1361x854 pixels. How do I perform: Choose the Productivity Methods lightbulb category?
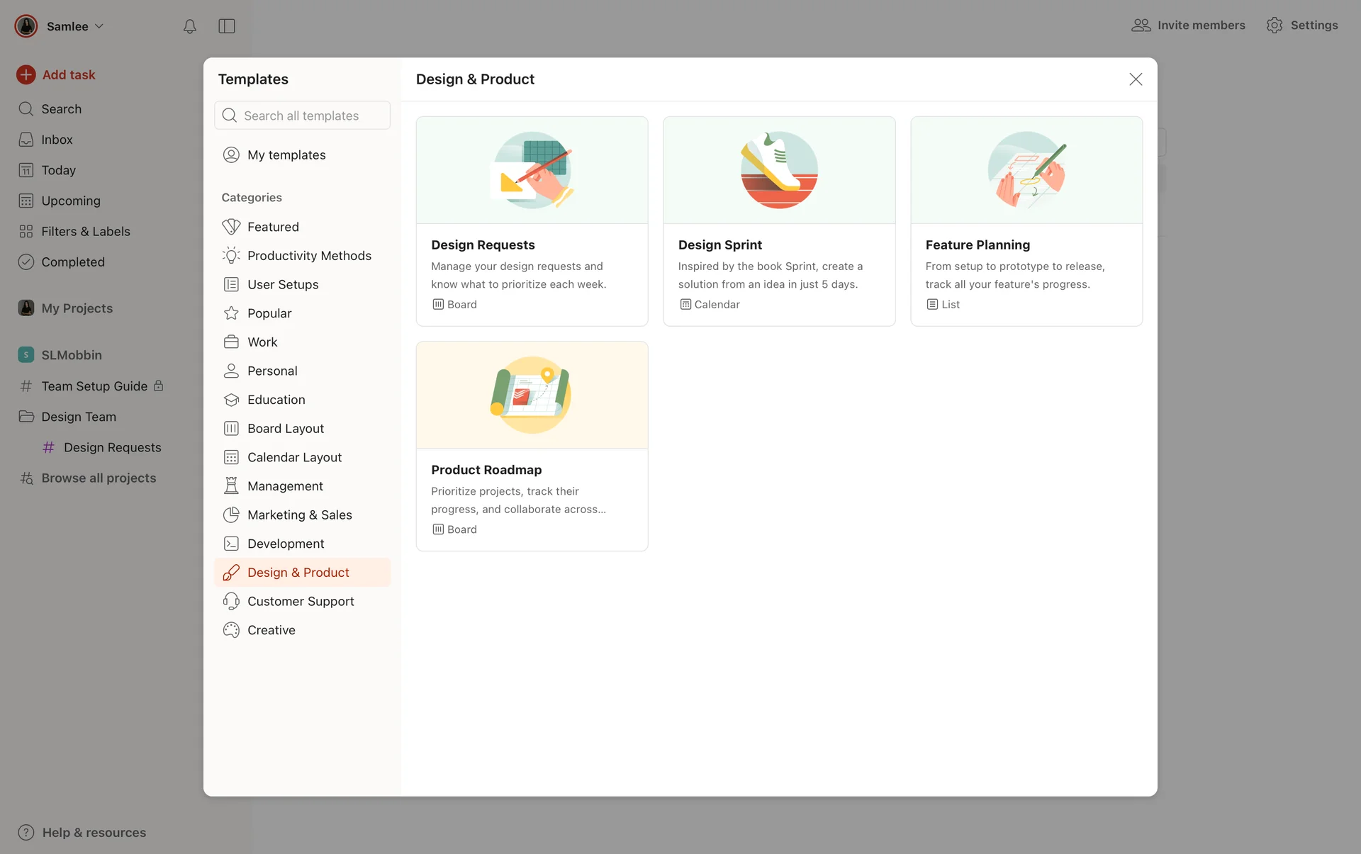coord(231,255)
